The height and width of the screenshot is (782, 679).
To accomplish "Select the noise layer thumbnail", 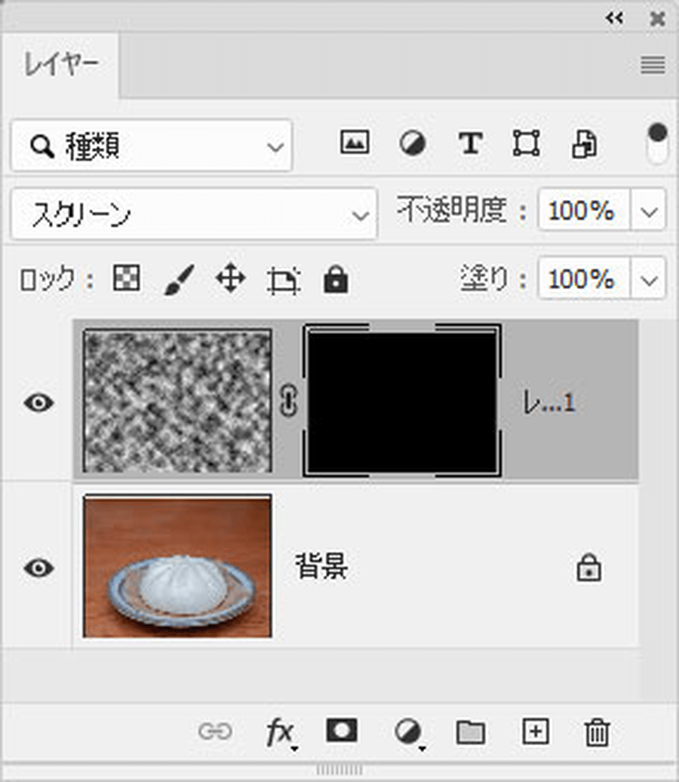I will [x=177, y=400].
